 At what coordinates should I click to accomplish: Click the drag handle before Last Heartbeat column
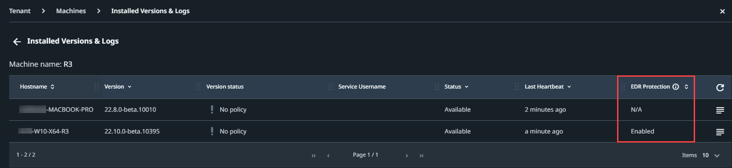click(517, 87)
